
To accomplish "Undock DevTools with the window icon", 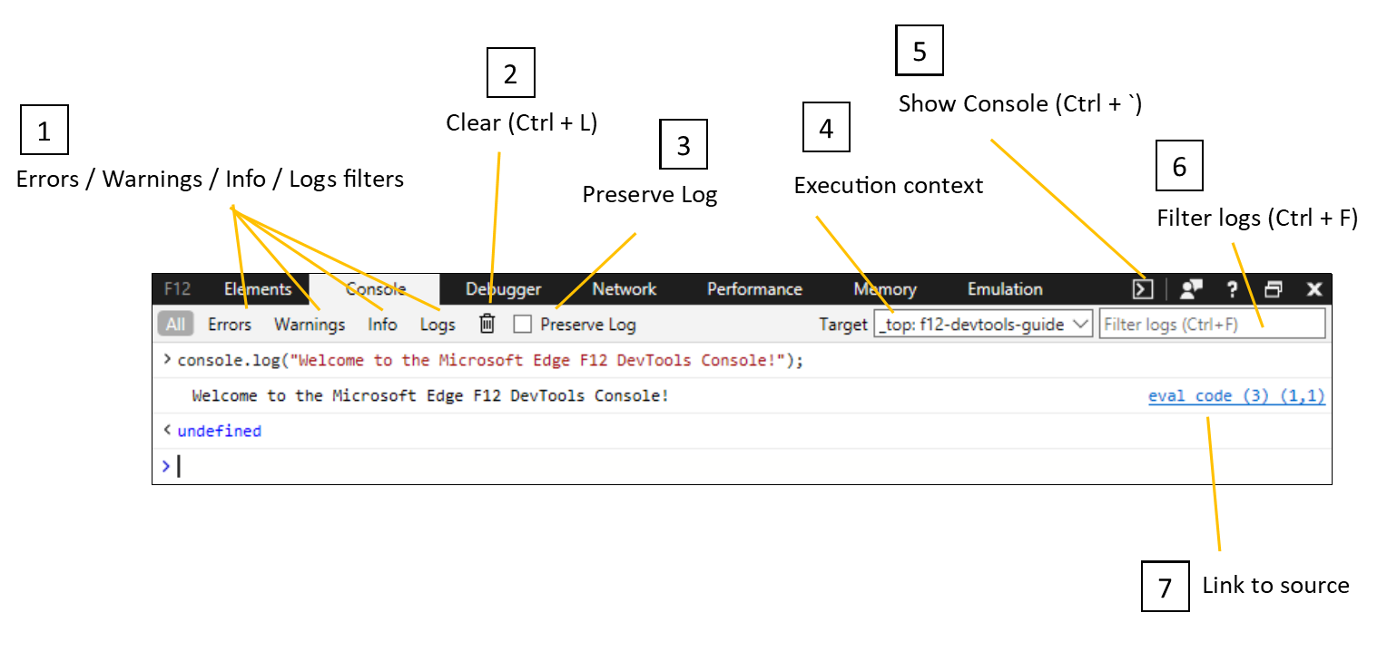I will [1274, 288].
